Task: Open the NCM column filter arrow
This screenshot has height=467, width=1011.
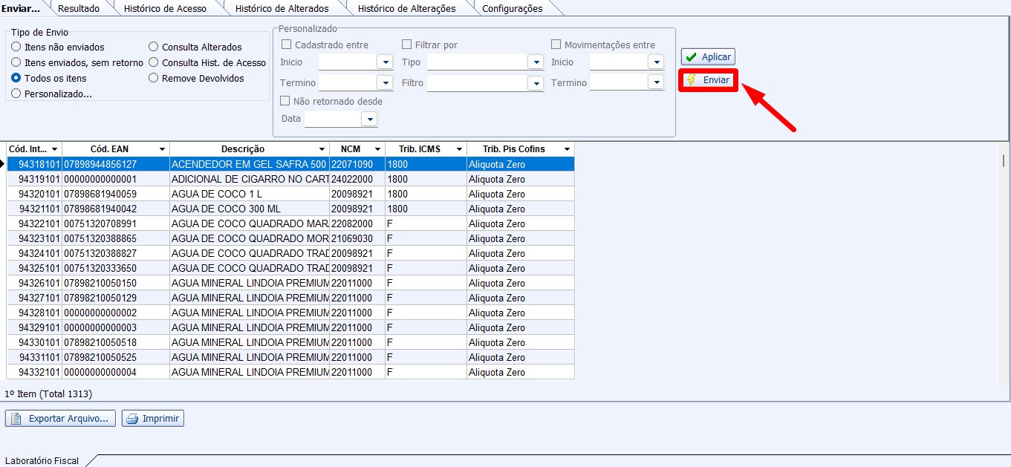Action: pyautogui.click(x=377, y=150)
